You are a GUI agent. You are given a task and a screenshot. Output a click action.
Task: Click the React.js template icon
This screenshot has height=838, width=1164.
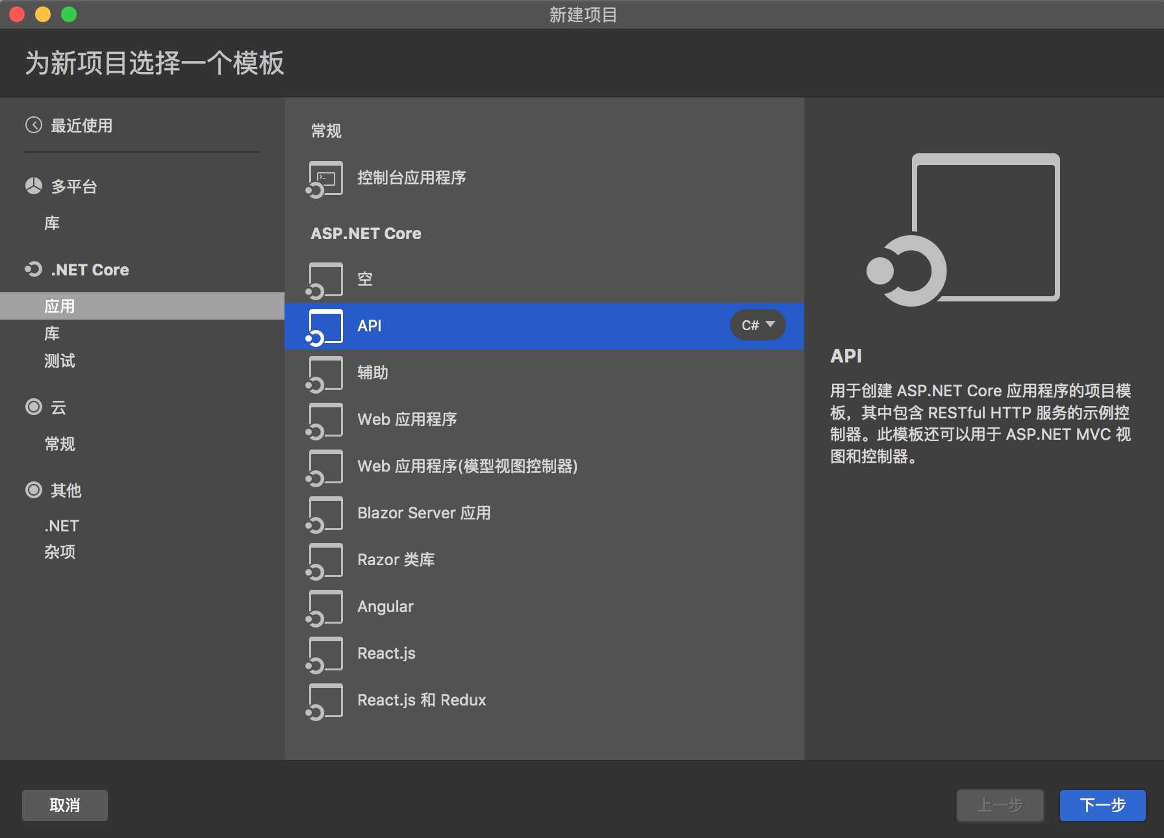click(x=324, y=655)
